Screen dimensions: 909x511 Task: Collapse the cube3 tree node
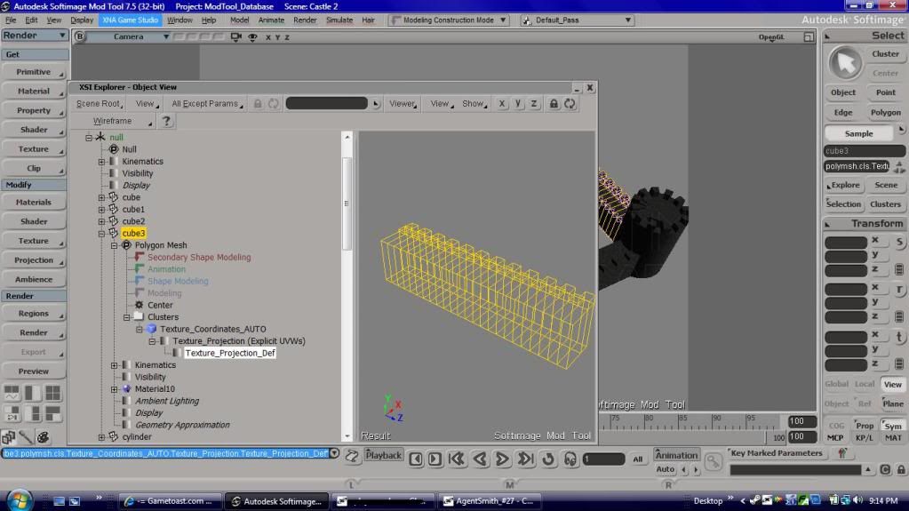click(x=101, y=233)
